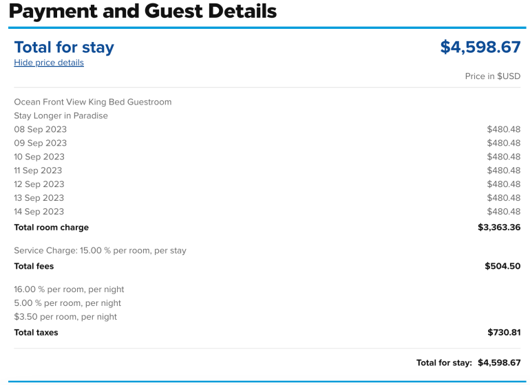This screenshot has height=385, width=530.
Task: Click the $3,363.36 room charge amount
Action: [x=499, y=228]
